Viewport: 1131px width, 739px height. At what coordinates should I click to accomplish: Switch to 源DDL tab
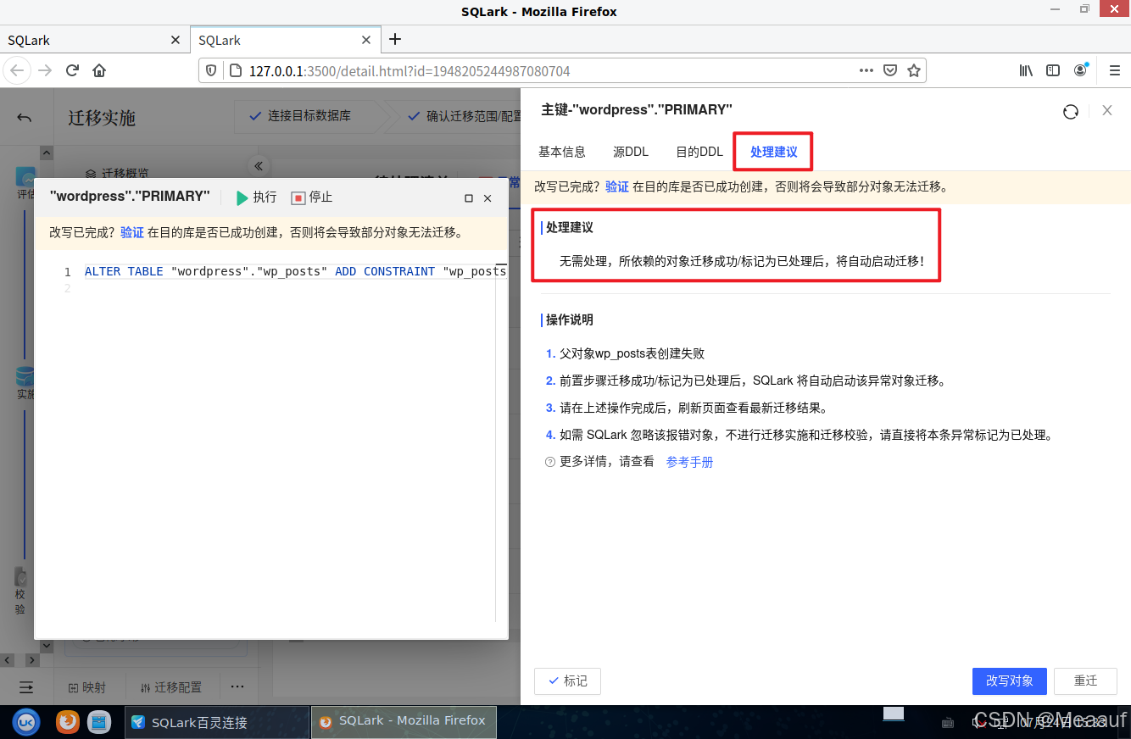(631, 152)
